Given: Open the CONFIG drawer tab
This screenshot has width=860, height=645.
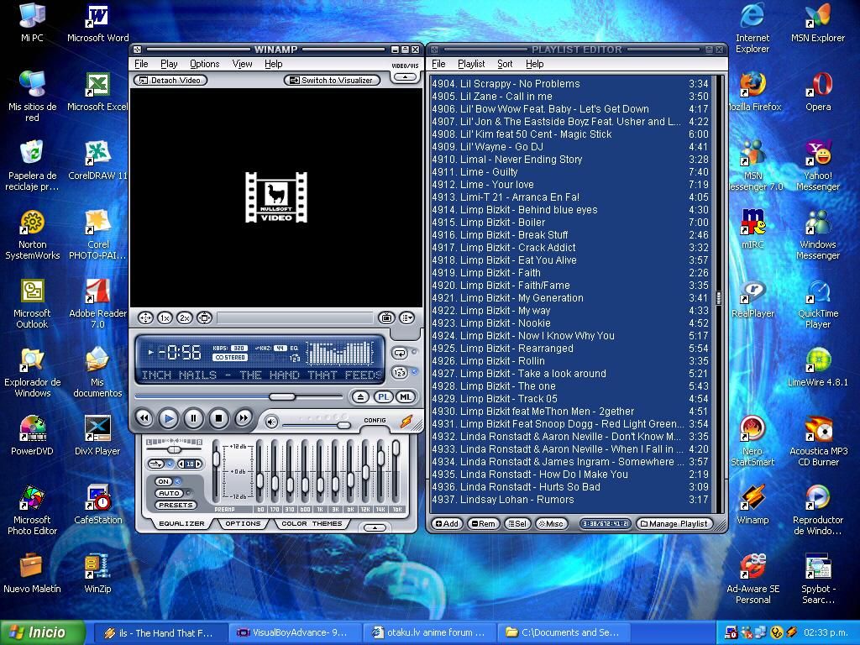Looking at the screenshot, I should click(x=375, y=420).
